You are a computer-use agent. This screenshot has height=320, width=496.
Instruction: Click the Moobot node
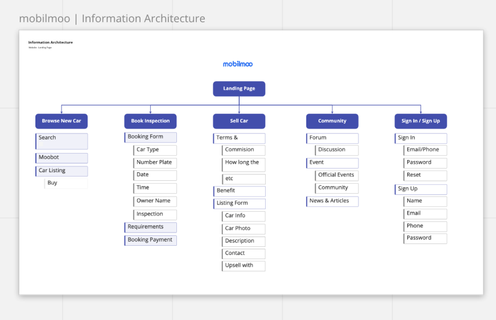(61, 158)
